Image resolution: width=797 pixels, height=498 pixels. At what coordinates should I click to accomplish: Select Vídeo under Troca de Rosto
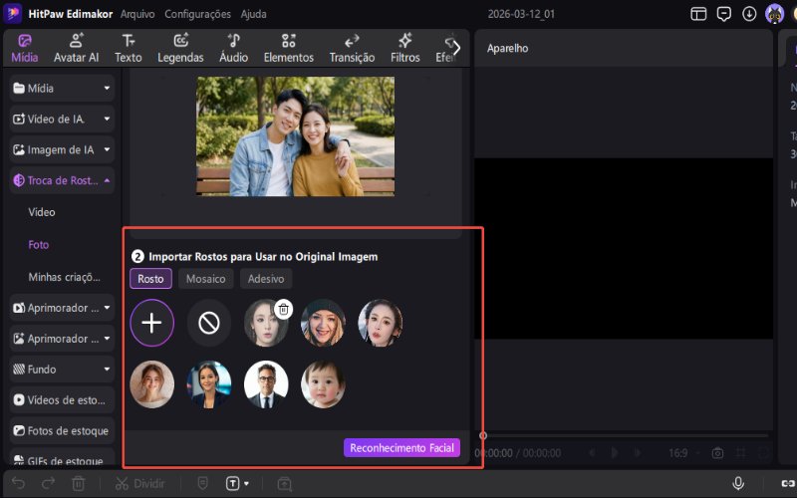tap(42, 212)
